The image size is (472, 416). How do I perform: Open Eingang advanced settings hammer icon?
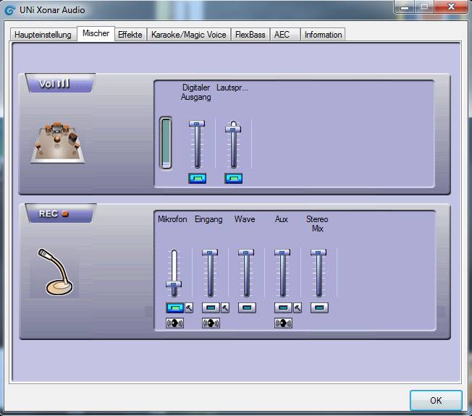point(225,307)
